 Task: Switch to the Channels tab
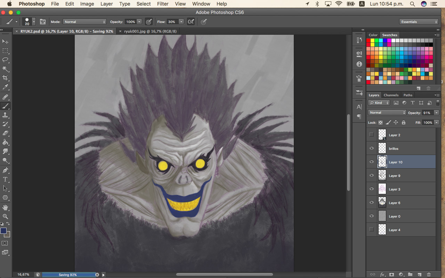coord(391,95)
